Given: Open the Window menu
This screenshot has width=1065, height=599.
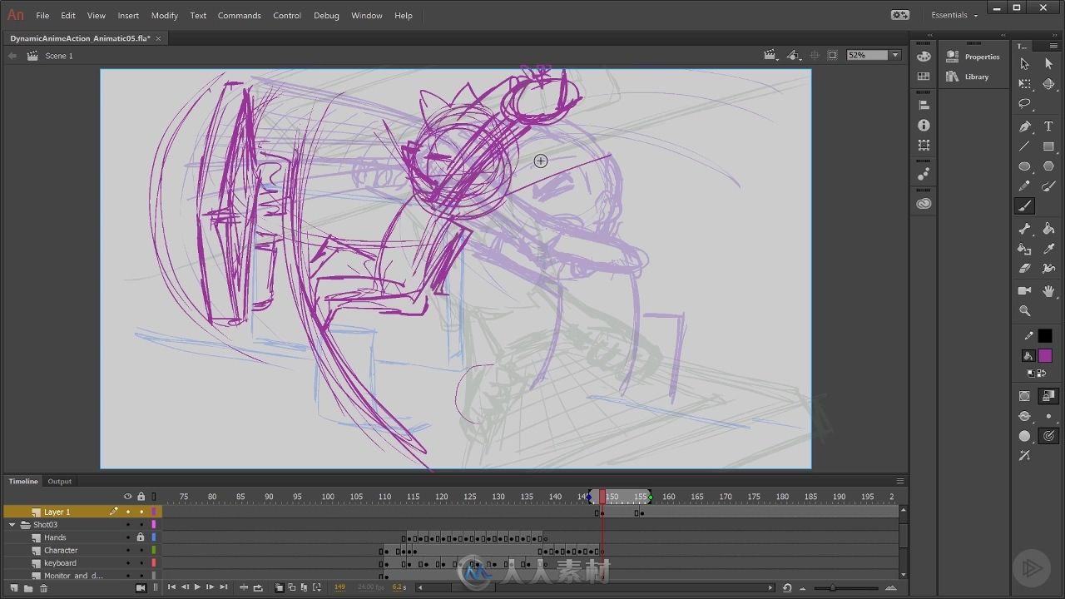Looking at the screenshot, I should pyautogui.click(x=367, y=15).
